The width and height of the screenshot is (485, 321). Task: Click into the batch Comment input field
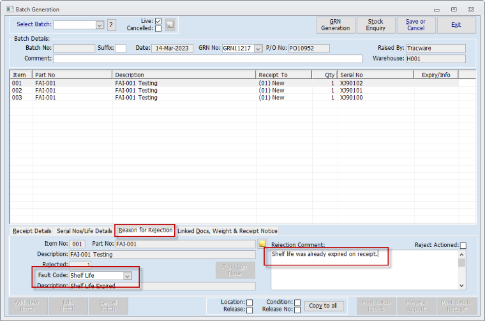[x=211, y=59]
